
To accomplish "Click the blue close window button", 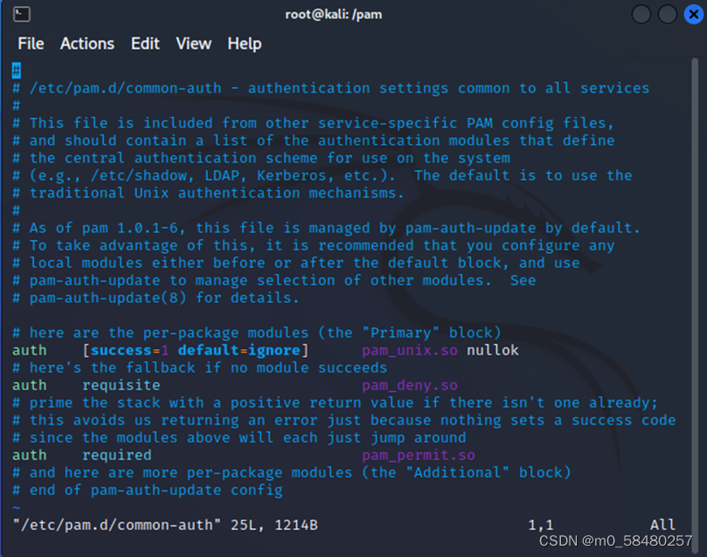I will pyautogui.click(x=694, y=15).
